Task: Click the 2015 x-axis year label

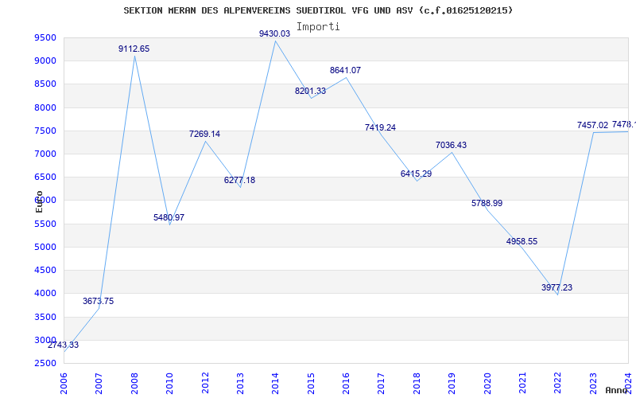Action: 311,384
